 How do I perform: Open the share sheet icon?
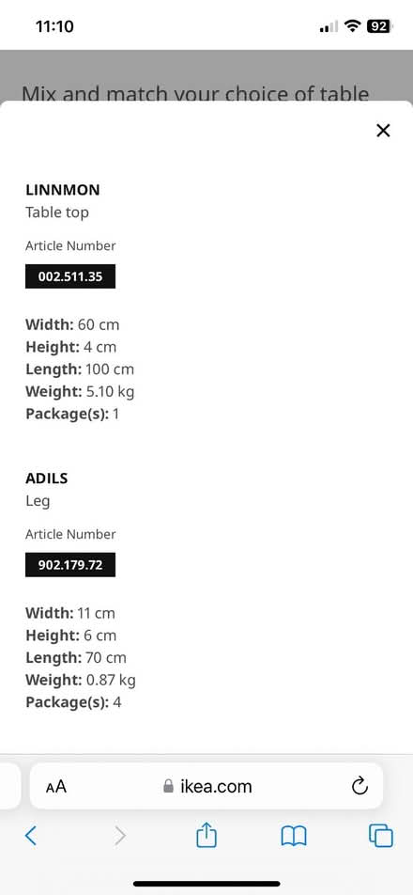tap(206, 835)
